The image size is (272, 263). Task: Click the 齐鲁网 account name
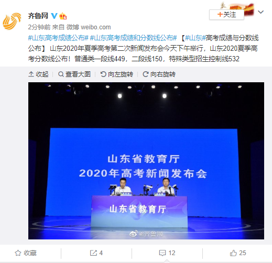(38, 16)
